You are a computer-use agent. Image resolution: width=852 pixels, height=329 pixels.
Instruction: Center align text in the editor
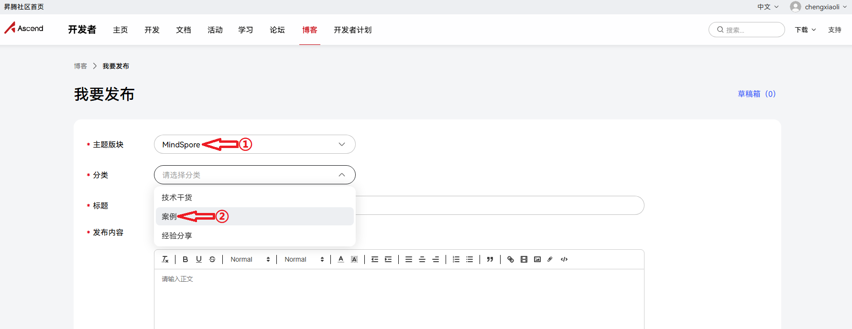click(x=422, y=259)
